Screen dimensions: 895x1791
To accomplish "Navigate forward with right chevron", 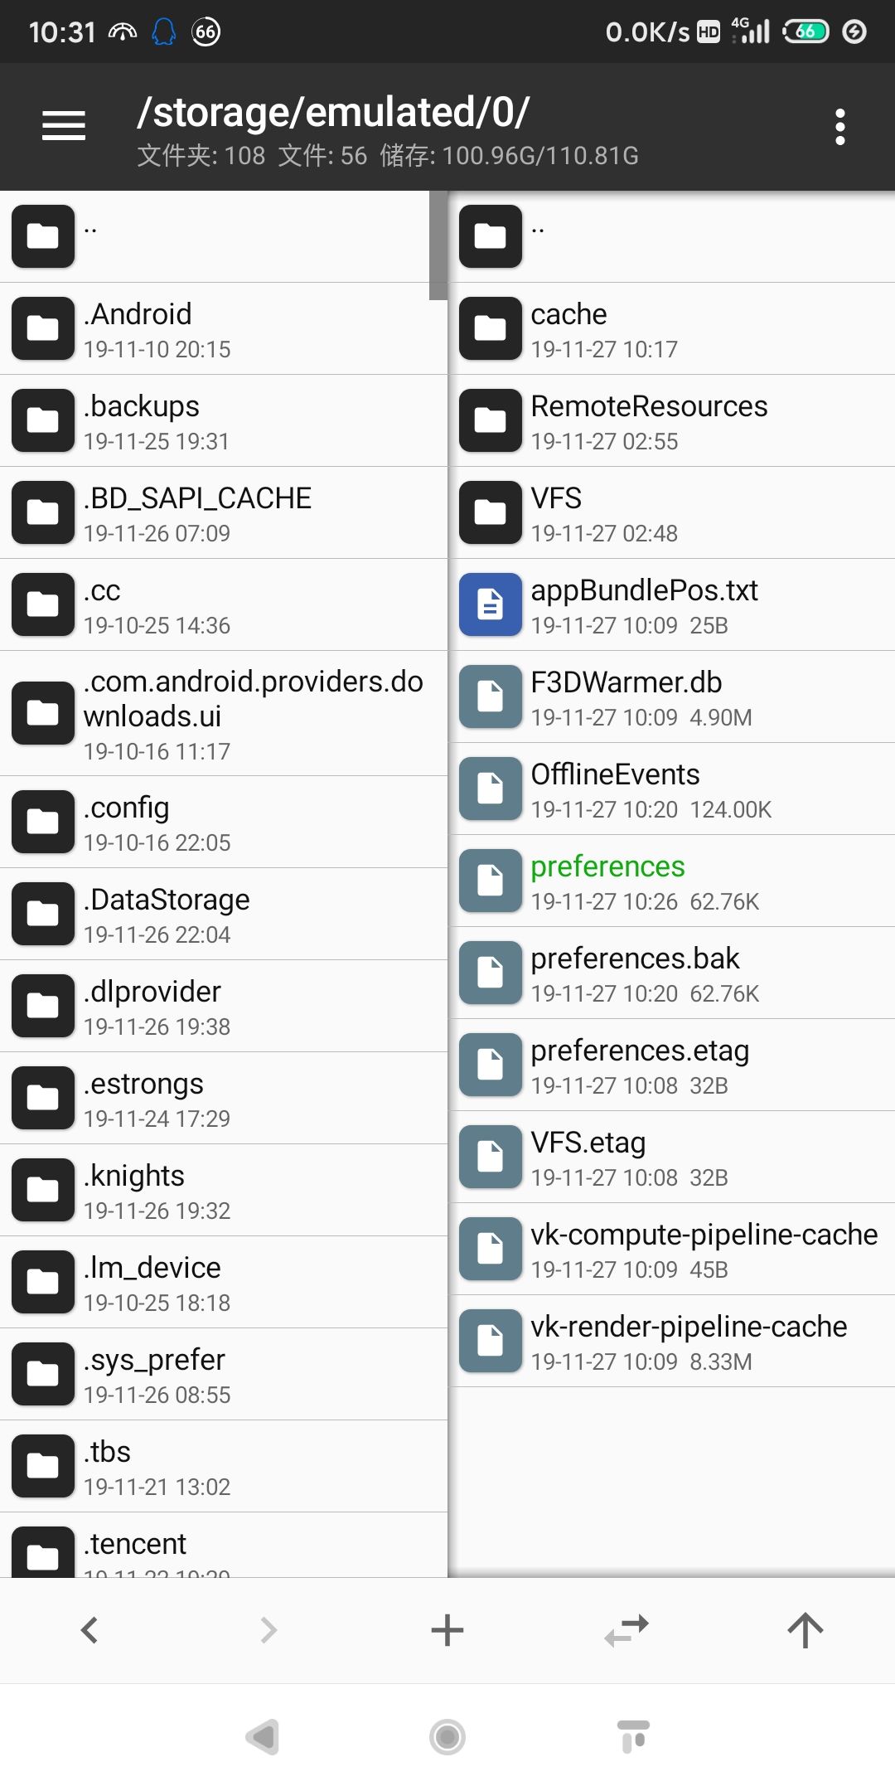I will (268, 1630).
